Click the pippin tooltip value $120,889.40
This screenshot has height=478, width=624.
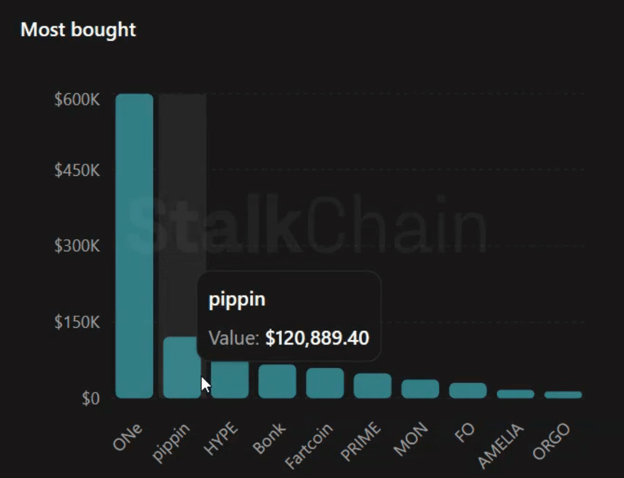coord(317,338)
